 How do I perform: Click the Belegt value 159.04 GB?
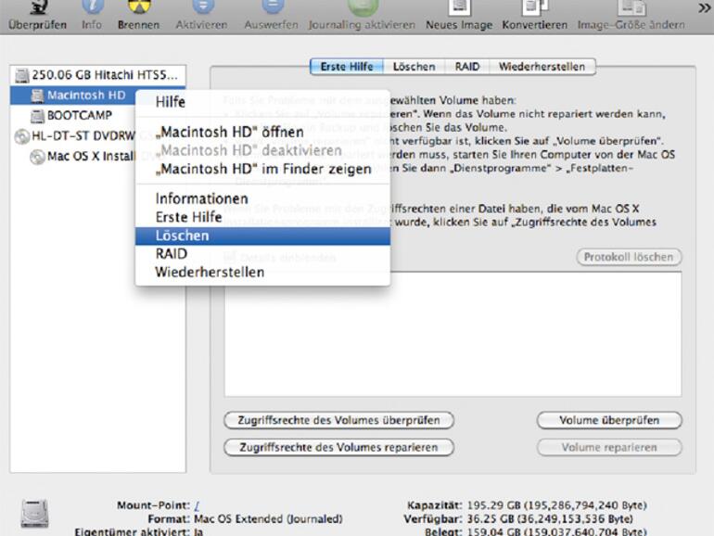(557, 531)
